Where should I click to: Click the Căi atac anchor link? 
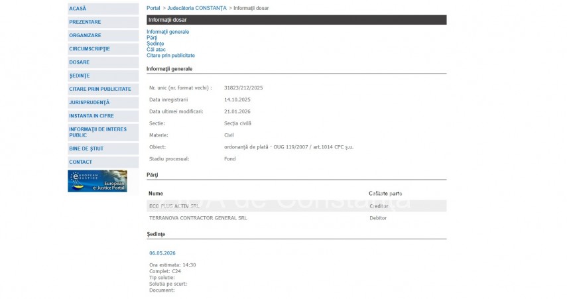[156, 50]
